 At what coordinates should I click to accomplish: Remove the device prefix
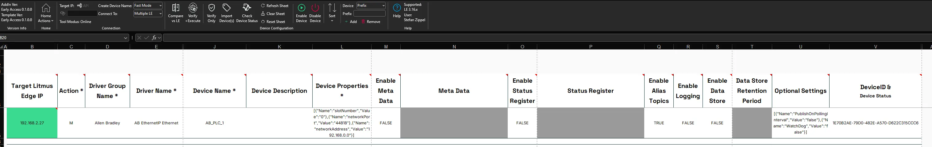pos(371,22)
